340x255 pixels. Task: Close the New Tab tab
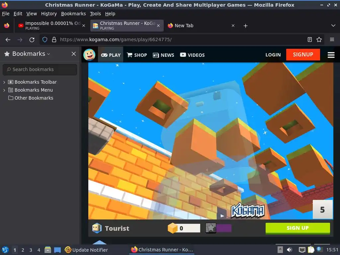tap(233, 26)
